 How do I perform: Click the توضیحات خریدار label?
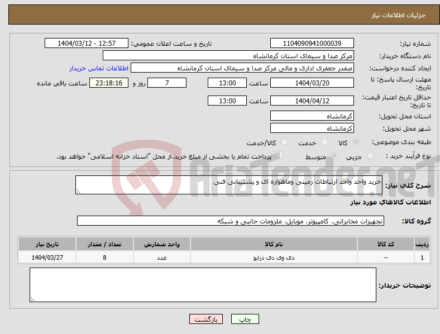(x=405, y=285)
